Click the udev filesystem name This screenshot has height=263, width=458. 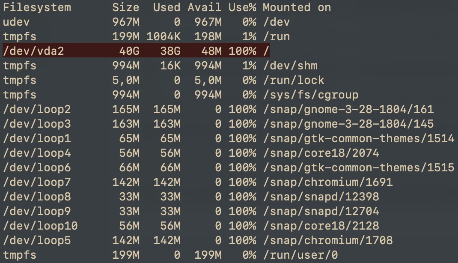16,22
